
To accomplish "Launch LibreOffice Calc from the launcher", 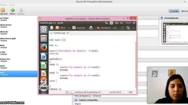I will click(44, 65).
